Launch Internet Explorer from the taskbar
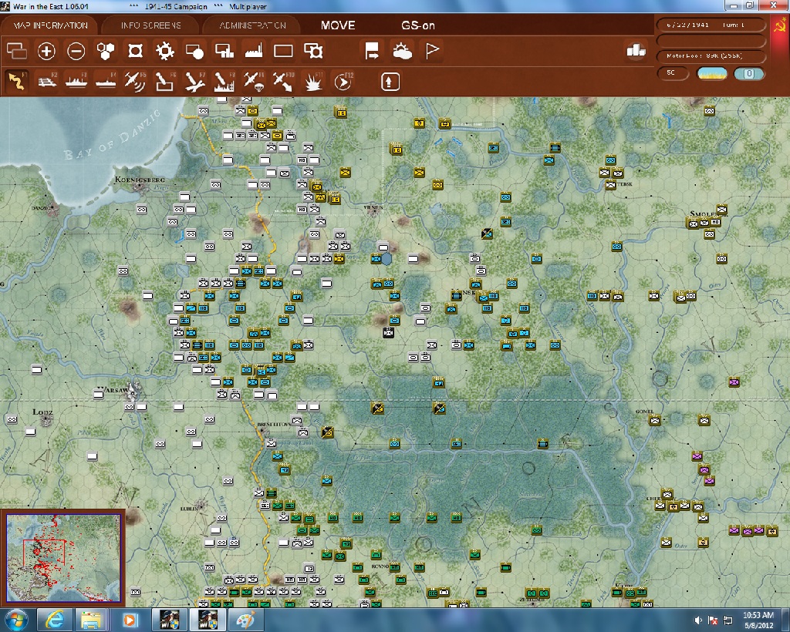 point(54,620)
